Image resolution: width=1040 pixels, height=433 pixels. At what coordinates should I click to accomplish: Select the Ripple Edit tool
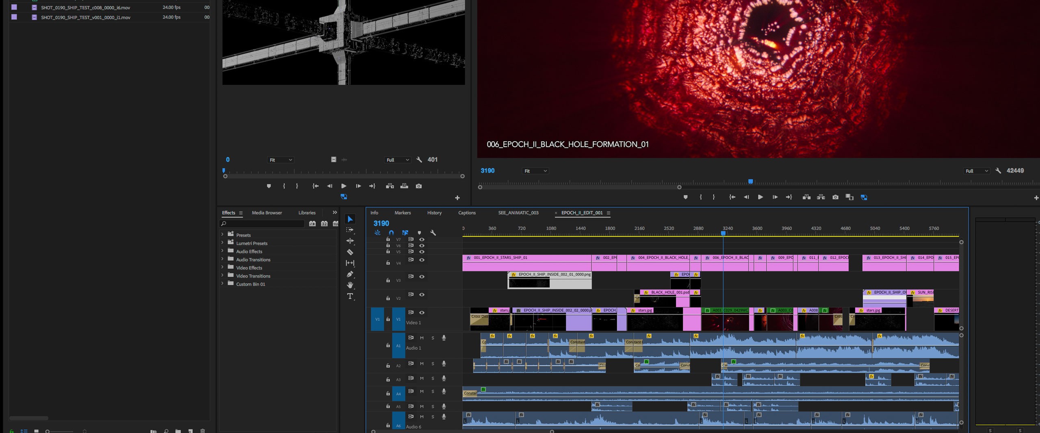[x=350, y=241]
